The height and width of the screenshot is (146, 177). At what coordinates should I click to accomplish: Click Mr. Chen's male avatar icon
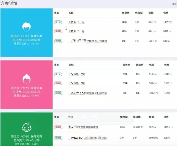pyautogui.click(x=27, y=27)
